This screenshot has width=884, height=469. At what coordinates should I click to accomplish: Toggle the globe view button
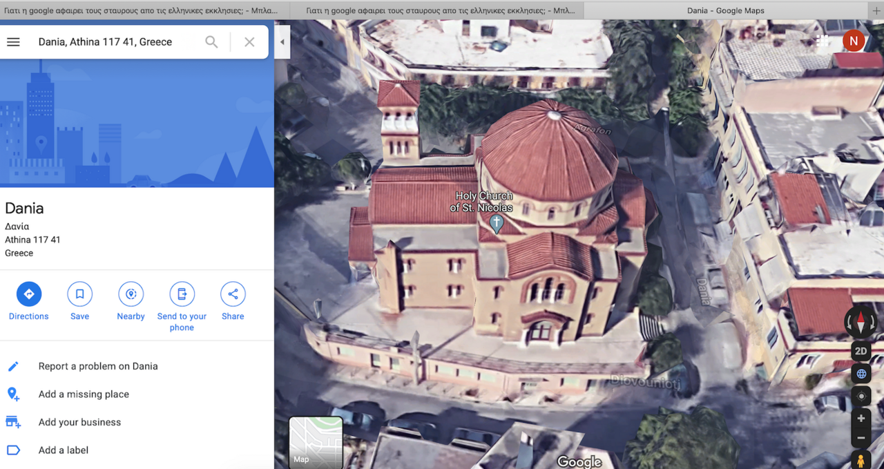861,374
